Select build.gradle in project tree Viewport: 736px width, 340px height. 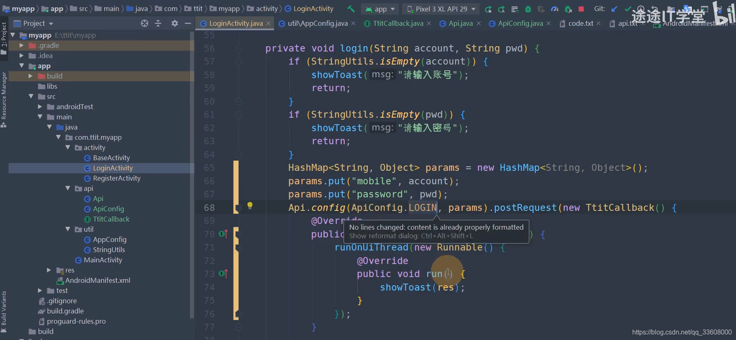61,311
